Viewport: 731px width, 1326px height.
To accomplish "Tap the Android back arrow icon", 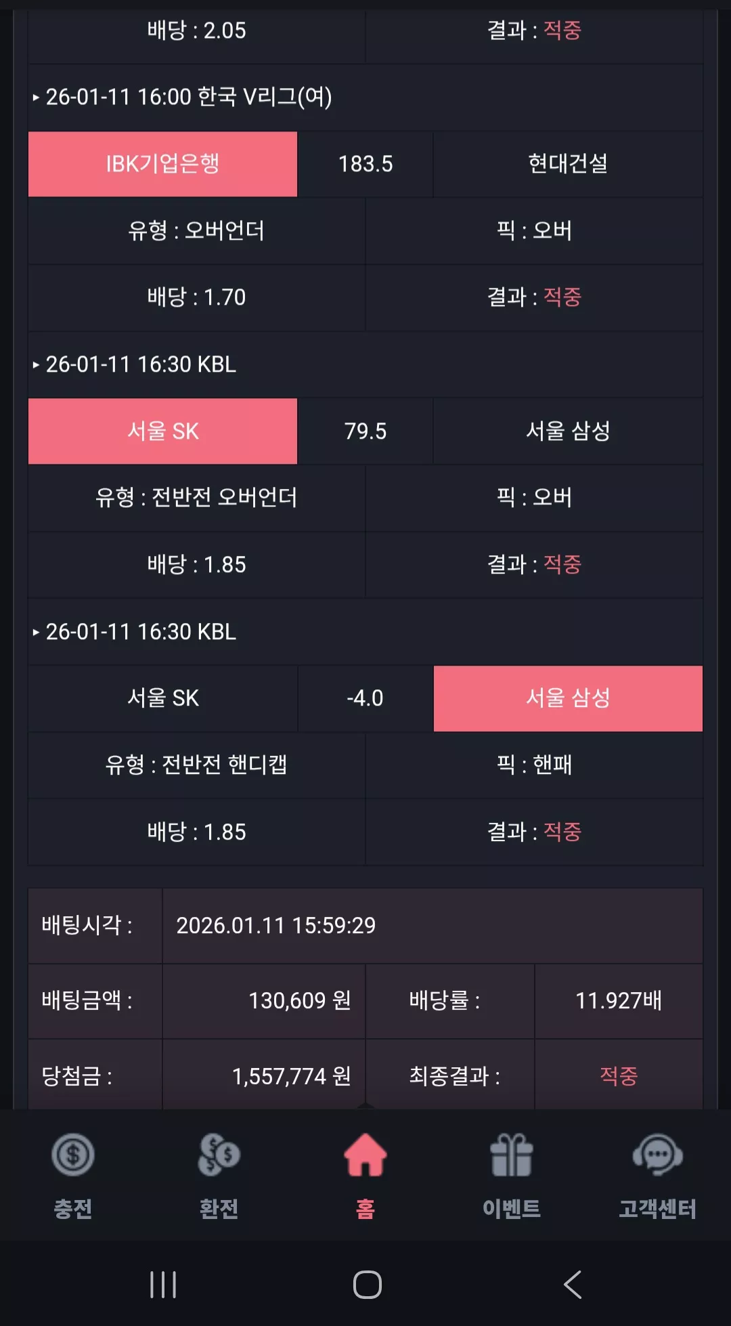I will 573,1284.
